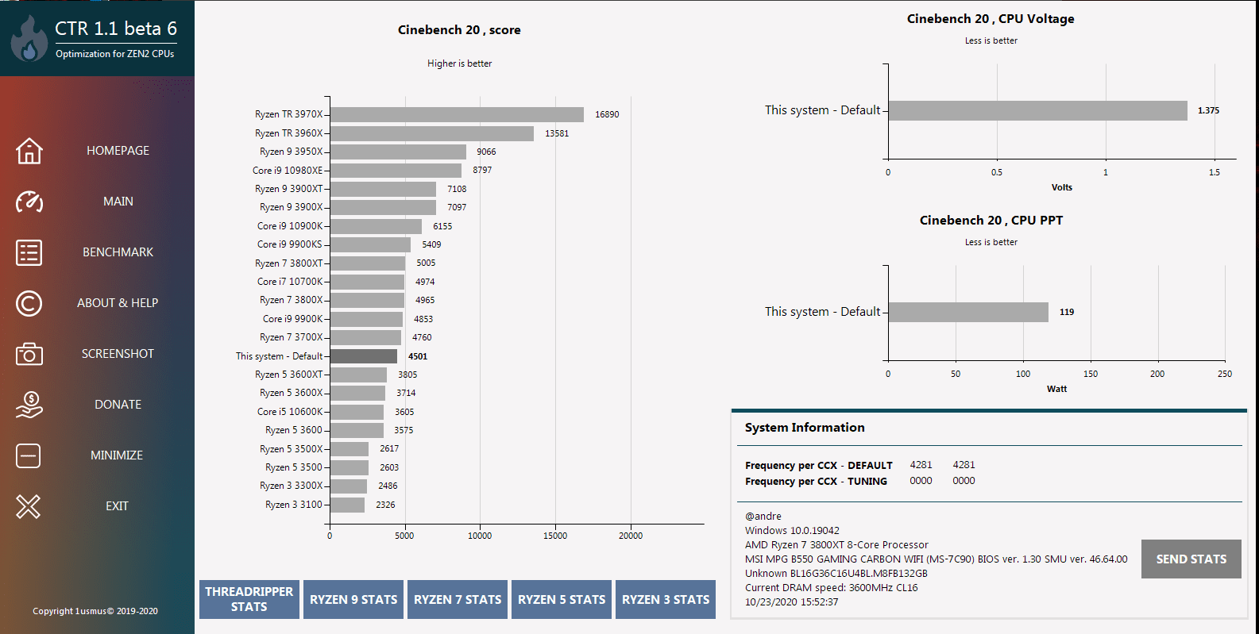
Task: Click the Donate hand-with-coin icon
Action: point(29,405)
